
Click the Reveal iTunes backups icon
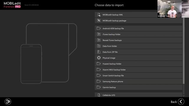tap(99, 40)
